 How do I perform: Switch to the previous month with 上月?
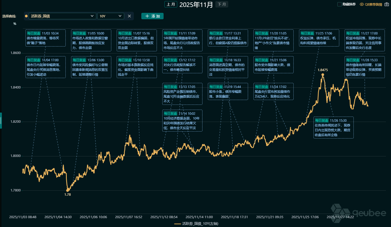click(171, 4)
